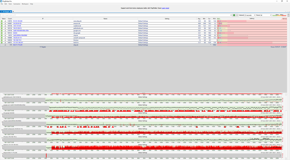Click the green status circle for umwelt-campus.de

pyautogui.click(x=2, y=38)
